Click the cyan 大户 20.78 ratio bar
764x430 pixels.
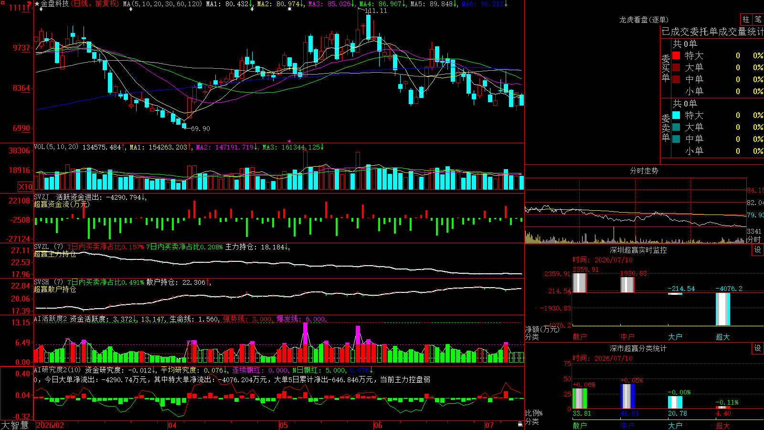click(x=675, y=403)
